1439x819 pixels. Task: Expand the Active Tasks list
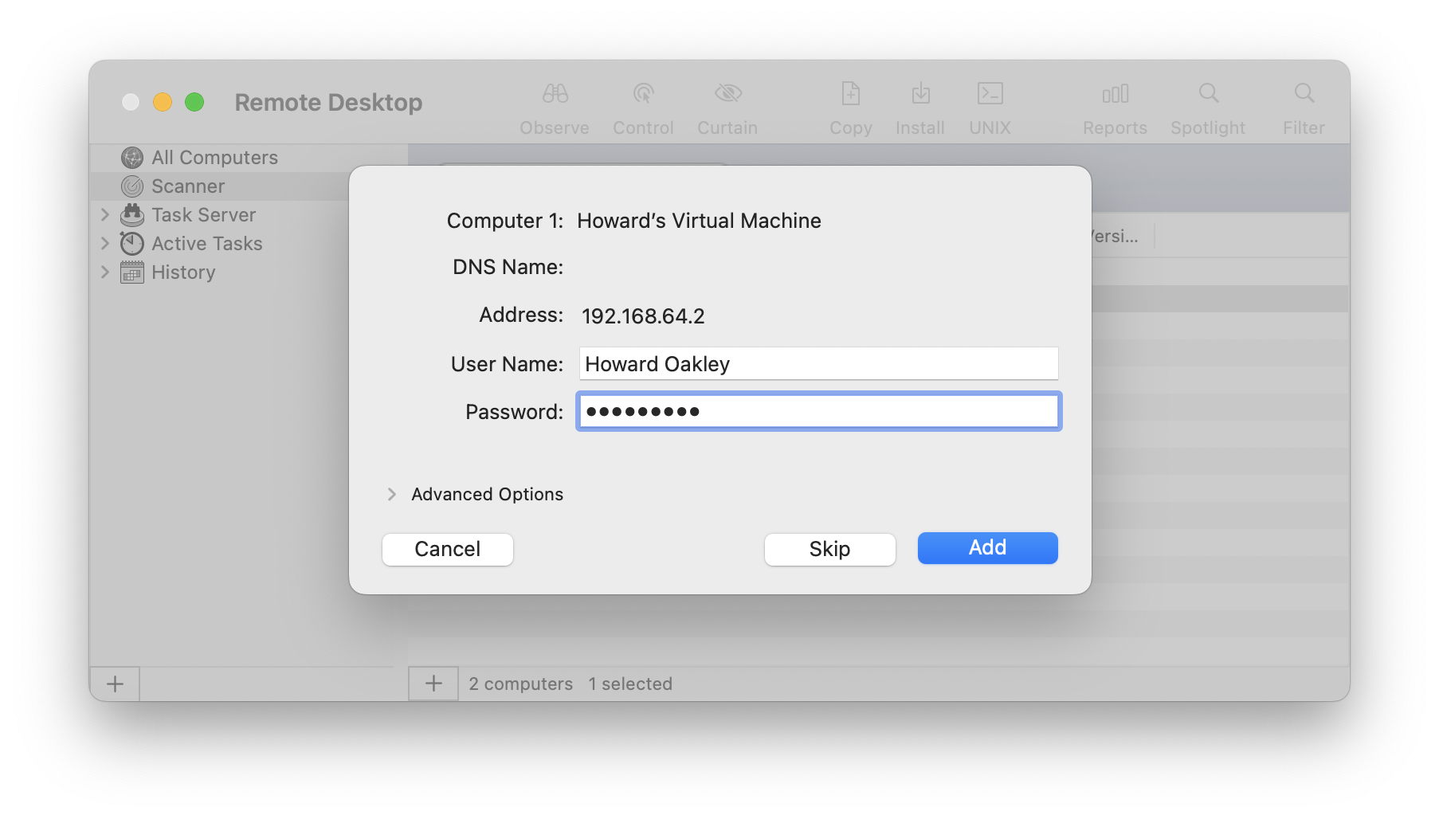point(106,243)
